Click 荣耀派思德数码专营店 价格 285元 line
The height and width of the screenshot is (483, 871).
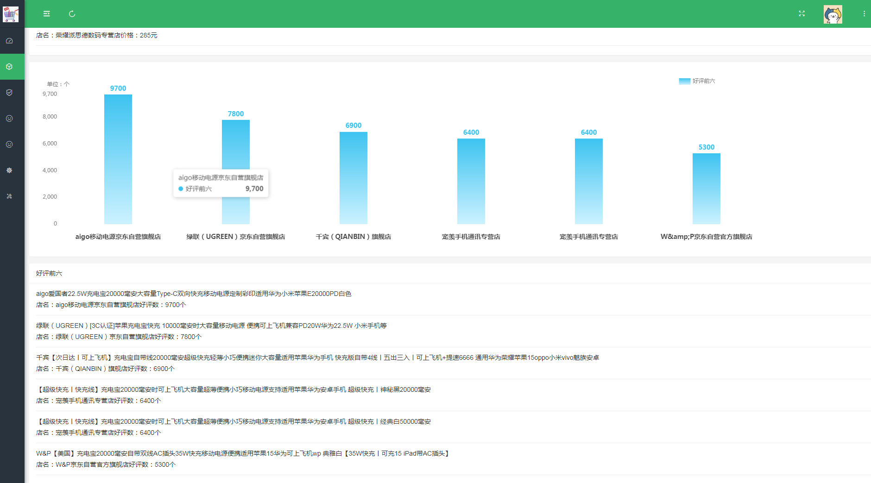(97, 36)
